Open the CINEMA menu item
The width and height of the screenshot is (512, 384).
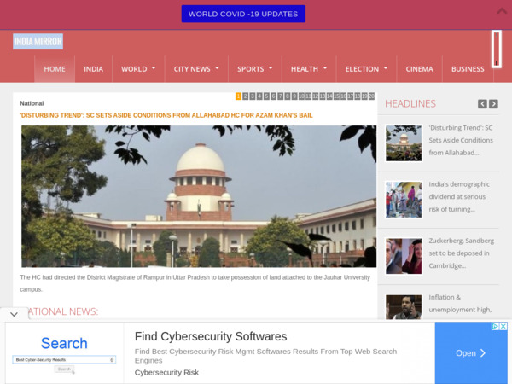pyautogui.click(x=419, y=69)
